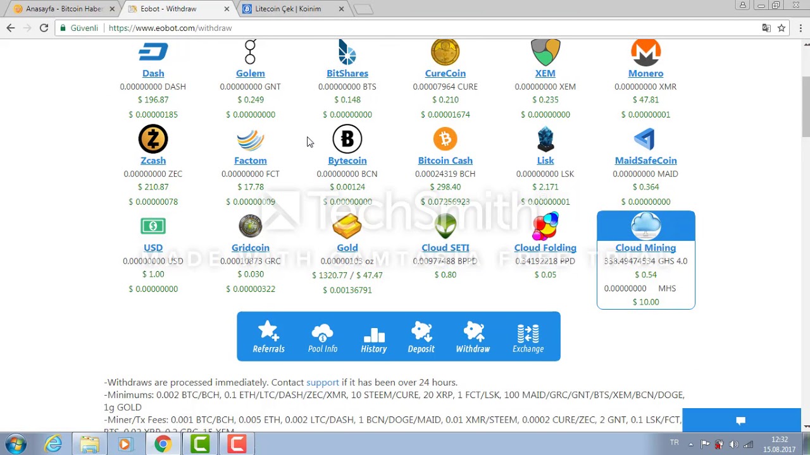Bookmark page with the star icon

point(782,28)
